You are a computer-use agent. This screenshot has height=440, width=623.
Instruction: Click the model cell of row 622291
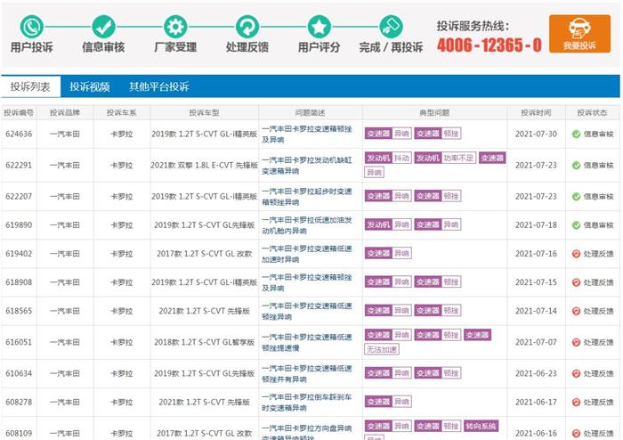tap(204, 165)
